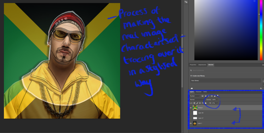264x133 pixels.
Task: Show the hidden Layer 18
Action: pyautogui.click(x=191, y=113)
